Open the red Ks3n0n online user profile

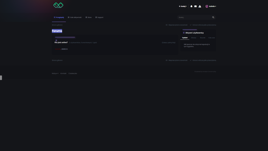click(58, 49)
